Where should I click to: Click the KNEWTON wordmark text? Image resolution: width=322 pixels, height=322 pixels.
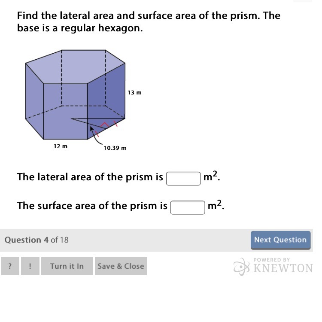tap(283, 268)
